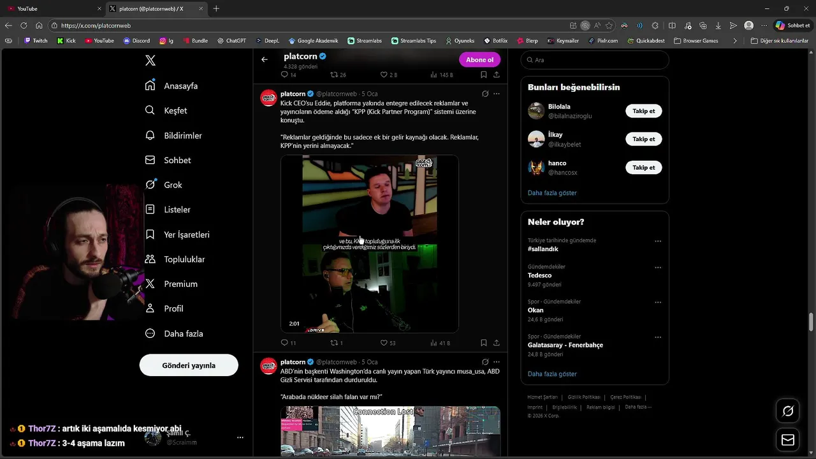Open Bildirimler notifications

tap(173, 135)
